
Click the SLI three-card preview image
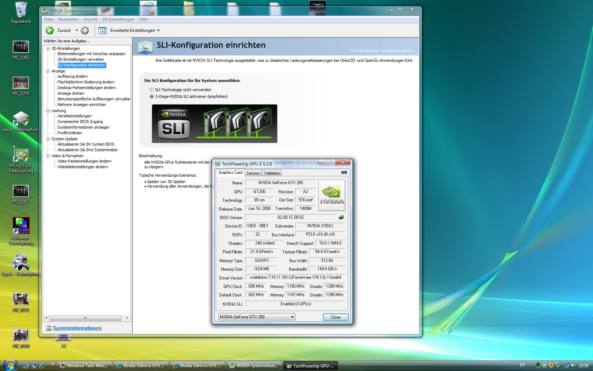pos(215,124)
